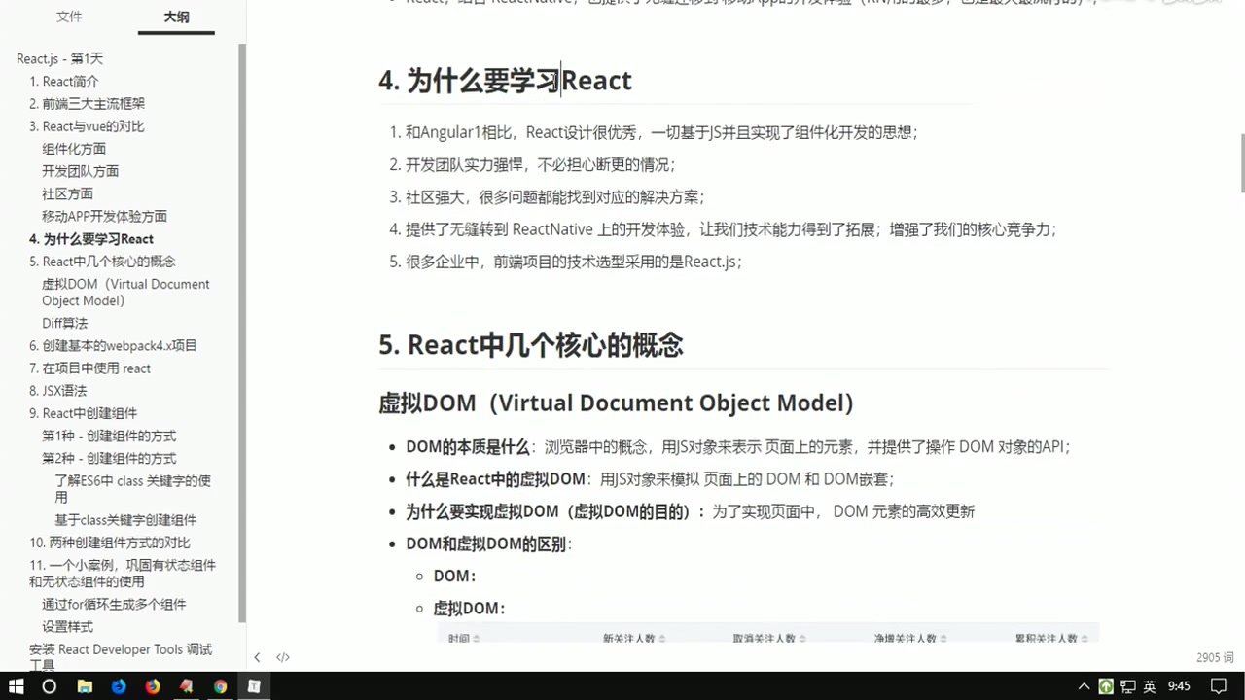
Task: Go to outline item 11. 一个小案例
Action: [x=122, y=573]
